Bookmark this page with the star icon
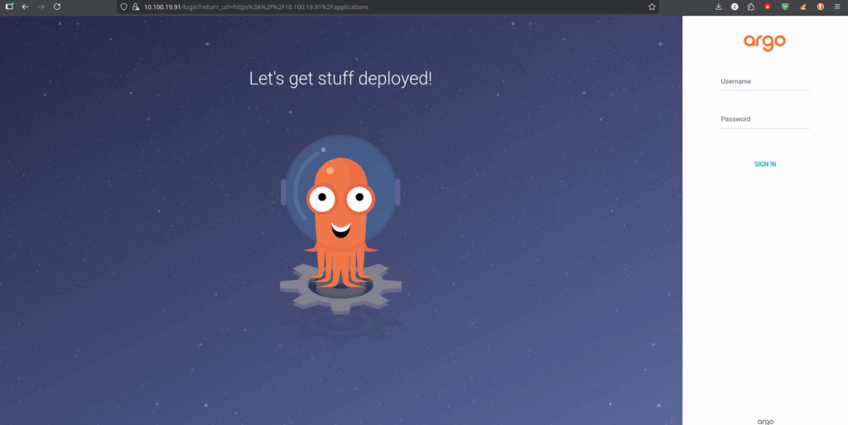Viewport: 848px width, 425px height. pos(652,7)
